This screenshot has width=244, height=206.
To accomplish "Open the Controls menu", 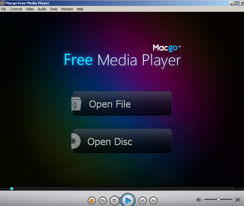I will 16,9.
